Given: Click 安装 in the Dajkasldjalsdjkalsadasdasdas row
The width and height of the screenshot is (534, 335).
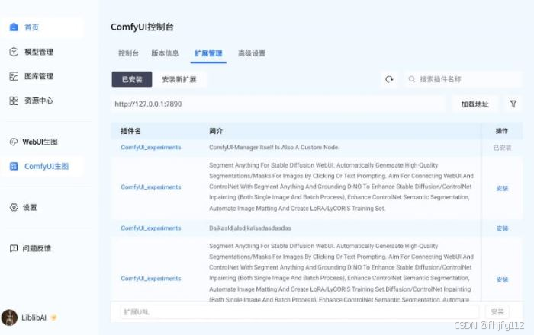Looking at the screenshot, I should [x=502, y=228].
